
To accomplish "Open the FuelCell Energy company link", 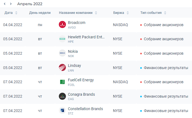I will click(x=81, y=80).
